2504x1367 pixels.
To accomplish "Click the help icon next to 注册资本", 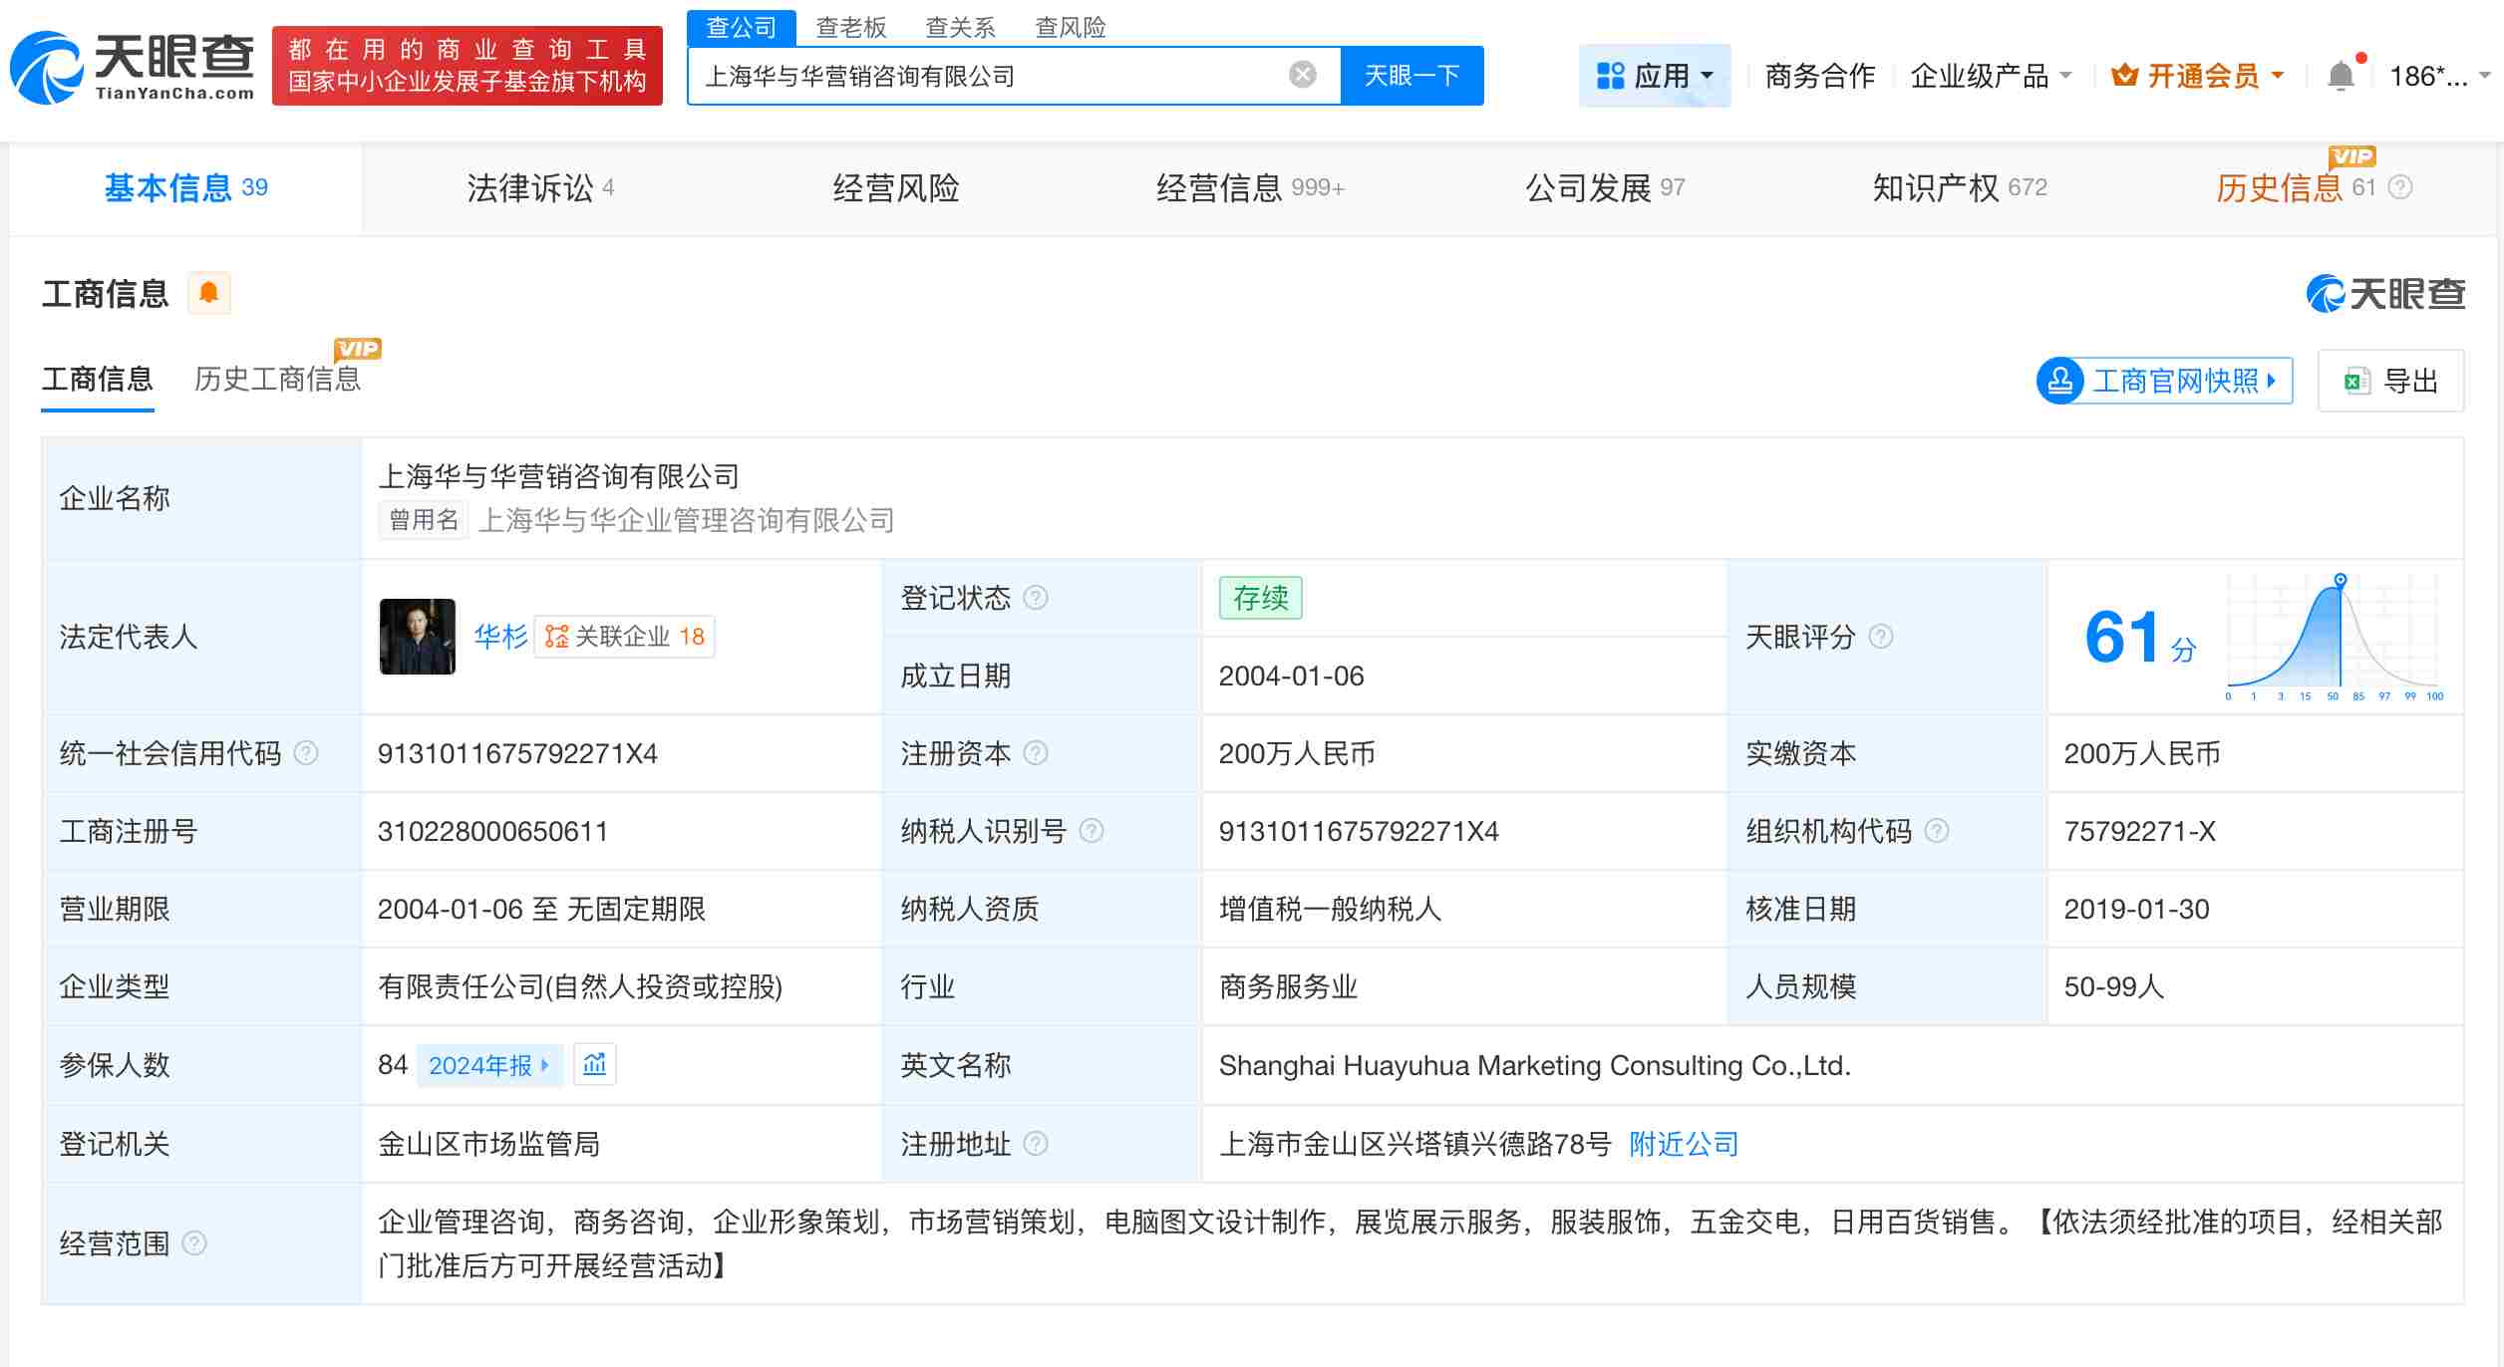I will (x=1037, y=754).
